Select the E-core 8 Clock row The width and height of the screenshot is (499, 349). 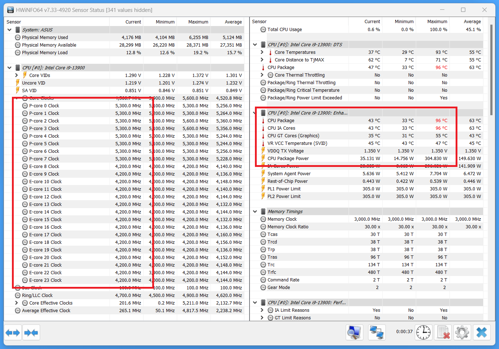124,167
